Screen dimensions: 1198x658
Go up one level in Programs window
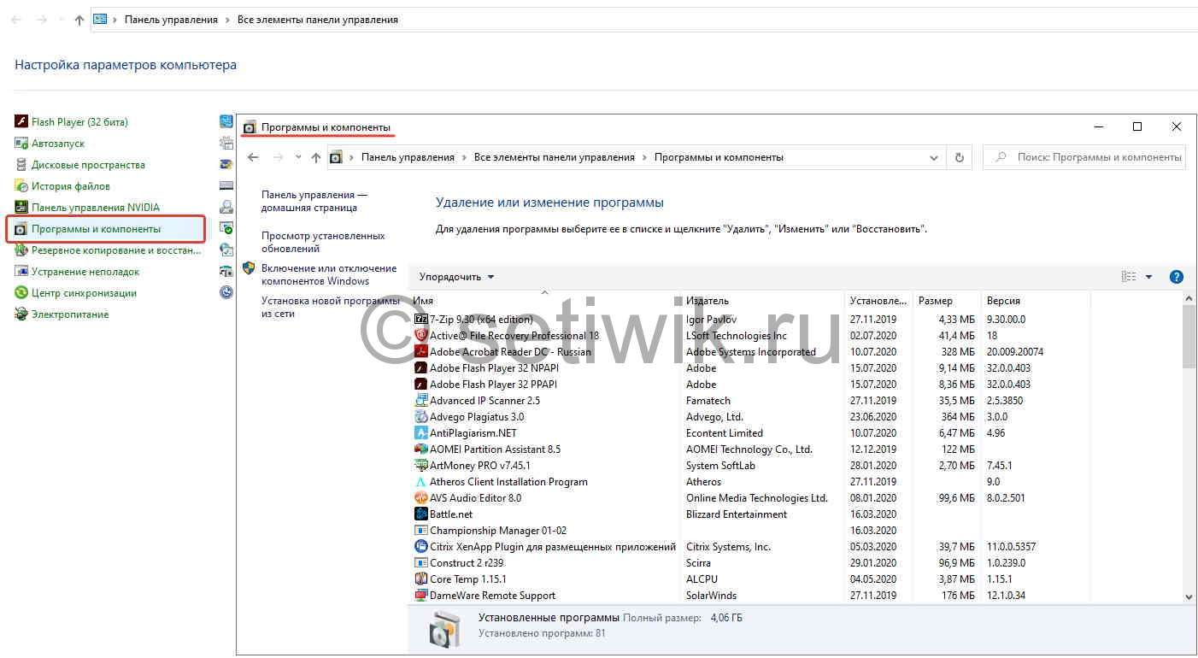coord(316,157)
